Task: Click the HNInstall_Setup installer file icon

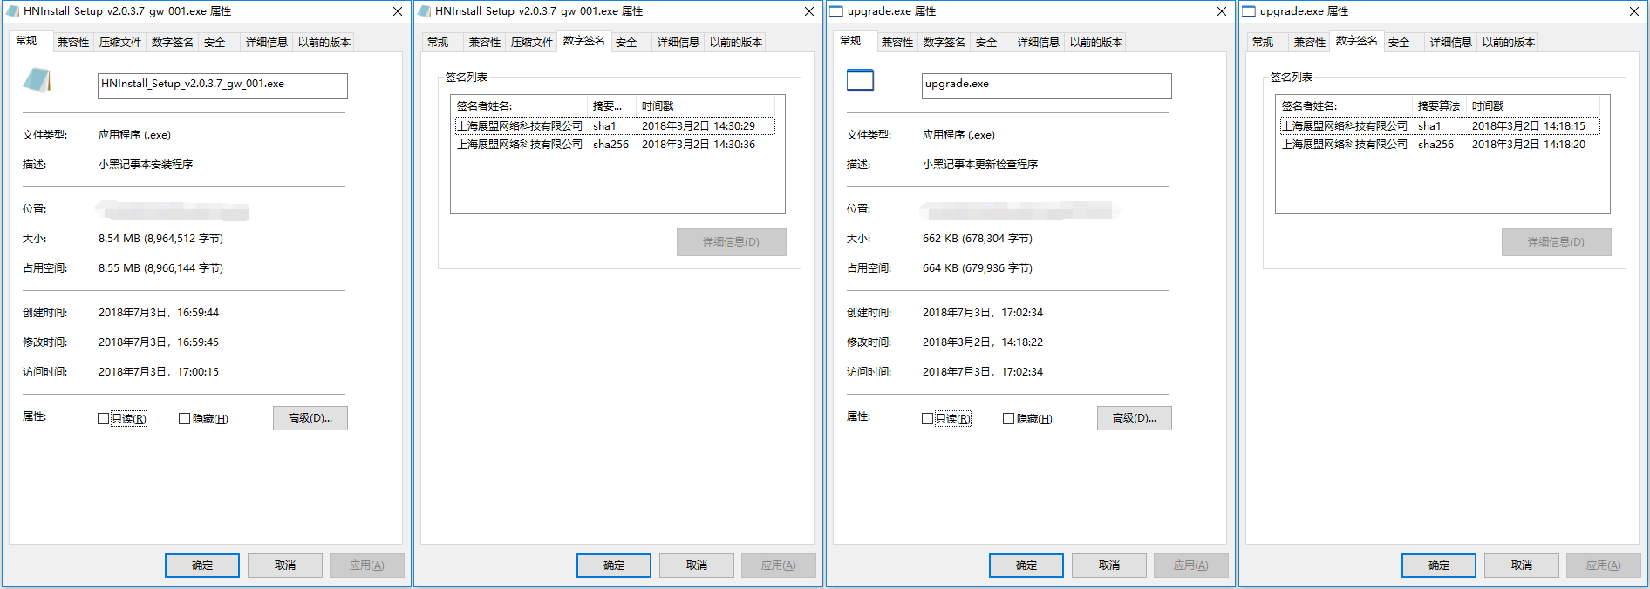Action: pos(37,81)
